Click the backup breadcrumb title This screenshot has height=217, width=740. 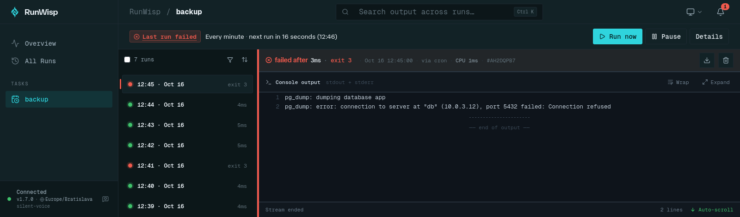click(x=189, y=12)
